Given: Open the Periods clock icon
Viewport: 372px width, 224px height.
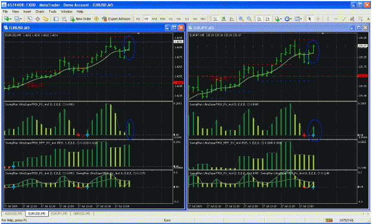Looking at the screenshot, I should click(x=287, y=18).
